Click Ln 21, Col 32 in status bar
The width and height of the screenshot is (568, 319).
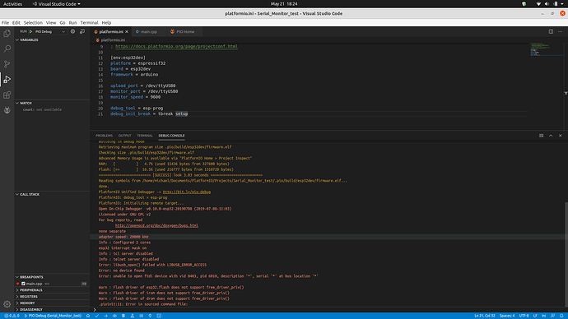[485, 316]
